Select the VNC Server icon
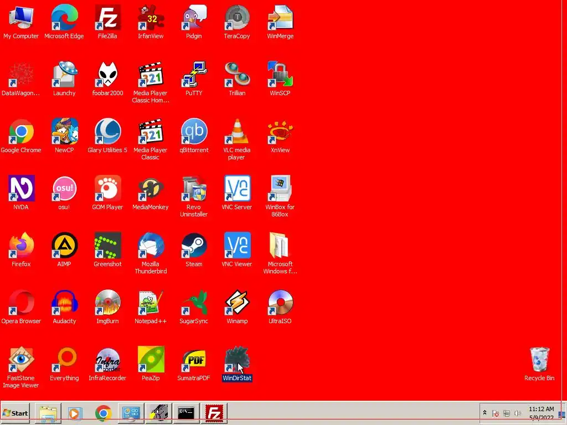Image resolution: width=567 pixels, height=425 pixels. [237, 188]
